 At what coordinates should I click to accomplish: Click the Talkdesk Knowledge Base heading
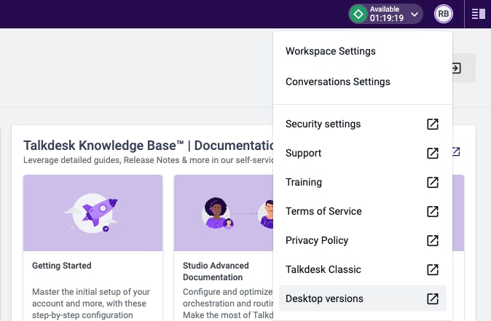coord(149,146)
